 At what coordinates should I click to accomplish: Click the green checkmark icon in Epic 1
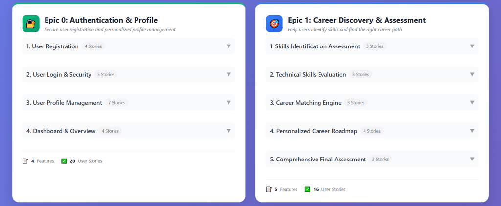[x=307, y=189]
